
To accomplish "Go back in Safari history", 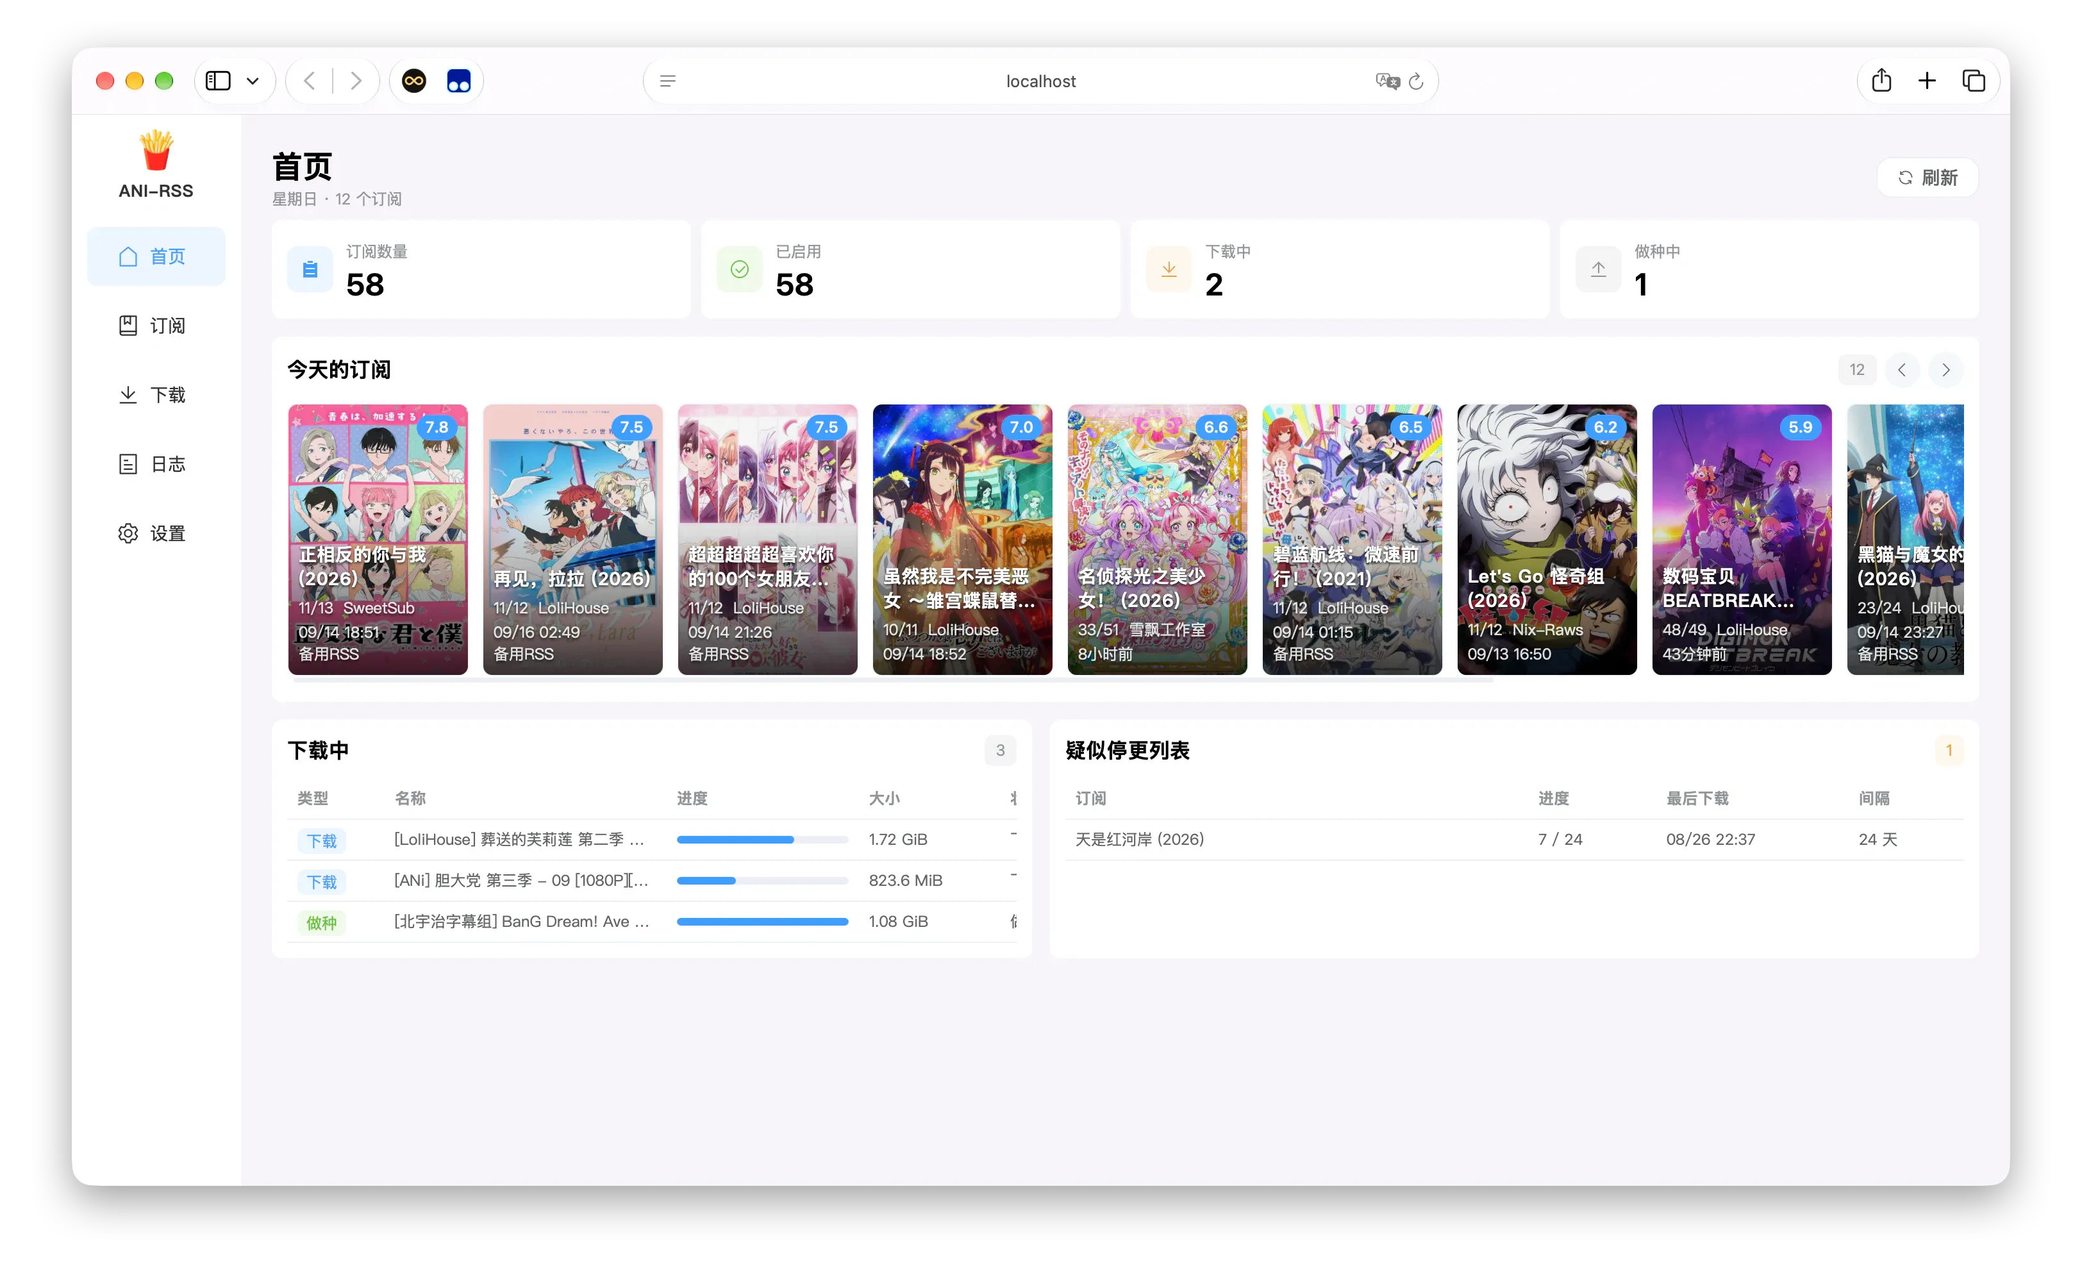I will [310, 81].
